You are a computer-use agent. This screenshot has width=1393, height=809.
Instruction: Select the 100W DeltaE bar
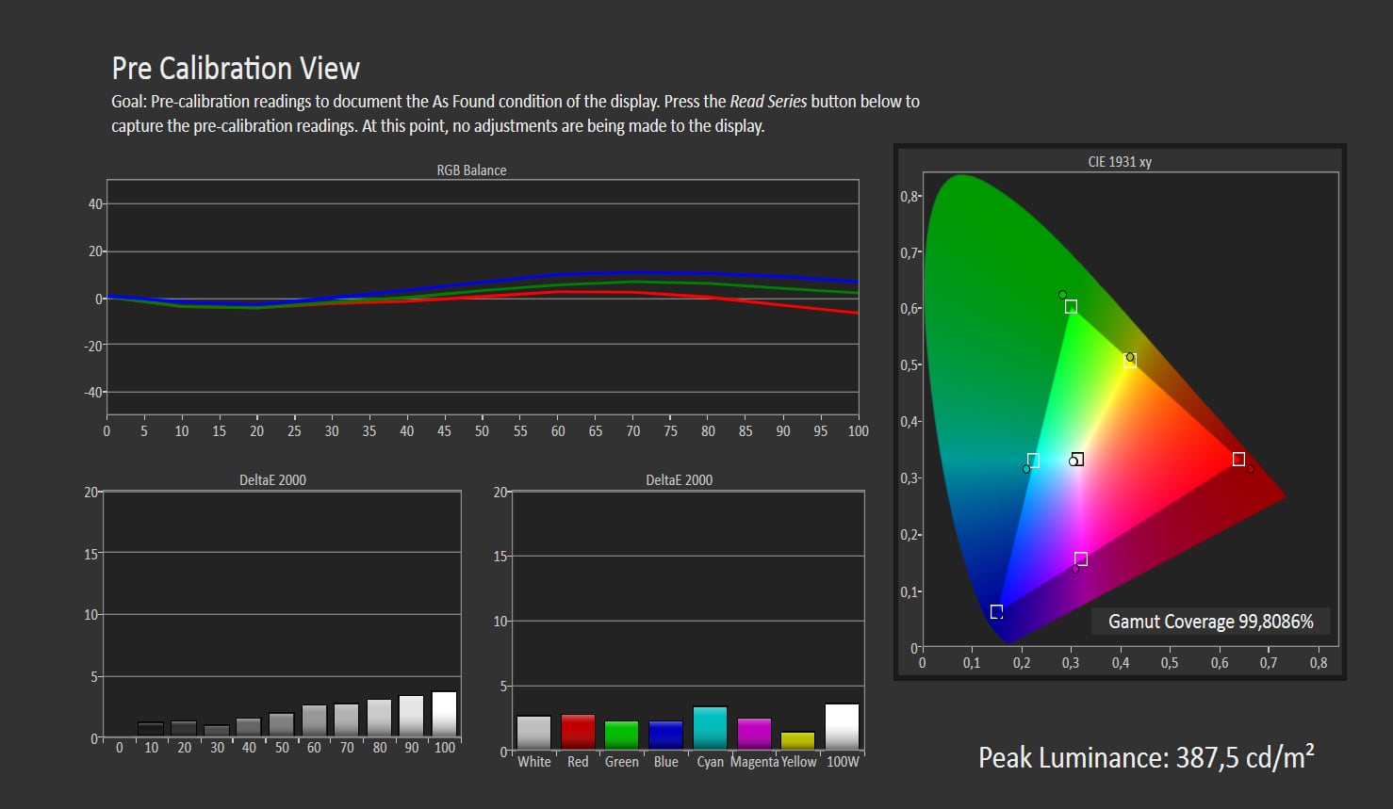click(x=842, y=726)
